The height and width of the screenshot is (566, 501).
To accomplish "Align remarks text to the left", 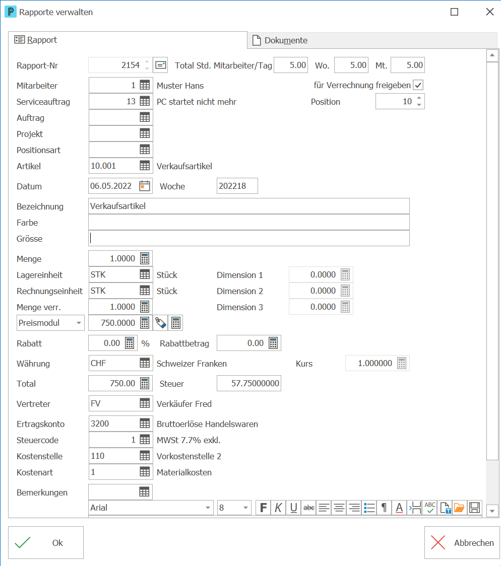I will click(324, 508).
